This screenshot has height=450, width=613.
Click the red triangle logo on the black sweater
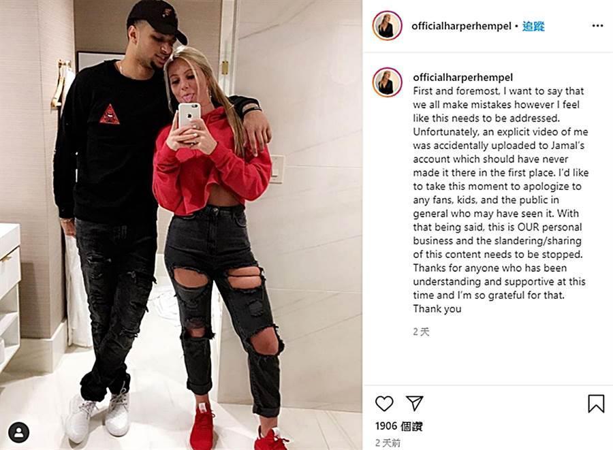pos(110,114)
